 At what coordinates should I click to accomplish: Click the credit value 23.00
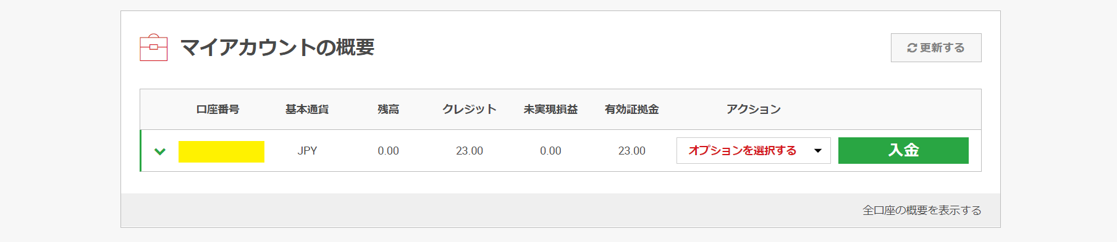[x=470, y=151]
